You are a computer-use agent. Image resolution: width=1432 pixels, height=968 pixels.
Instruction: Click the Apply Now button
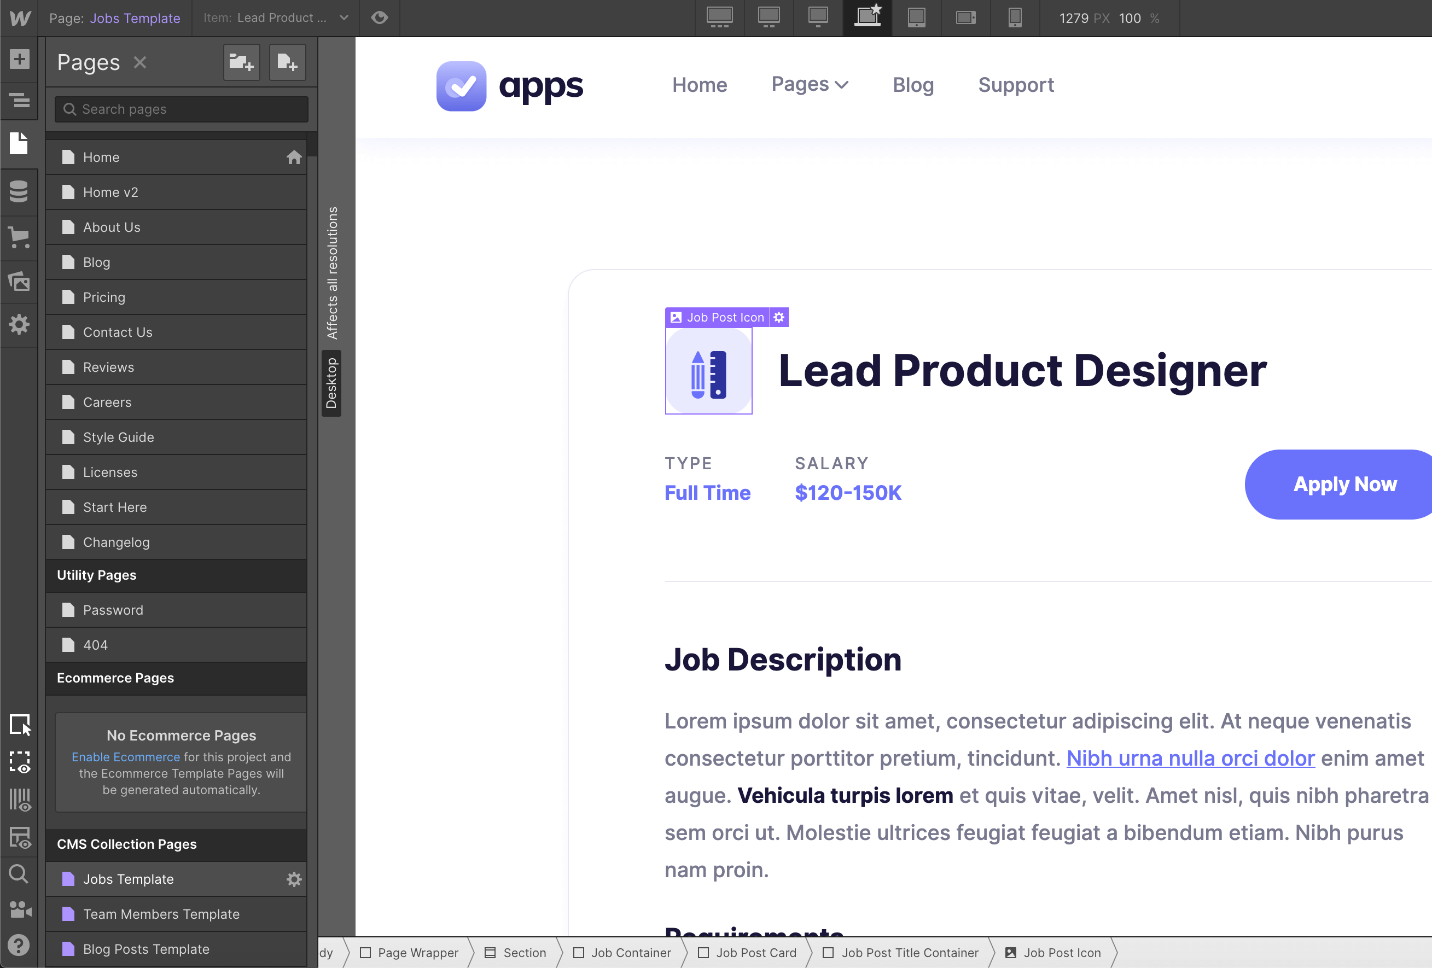click(1344, 485)
